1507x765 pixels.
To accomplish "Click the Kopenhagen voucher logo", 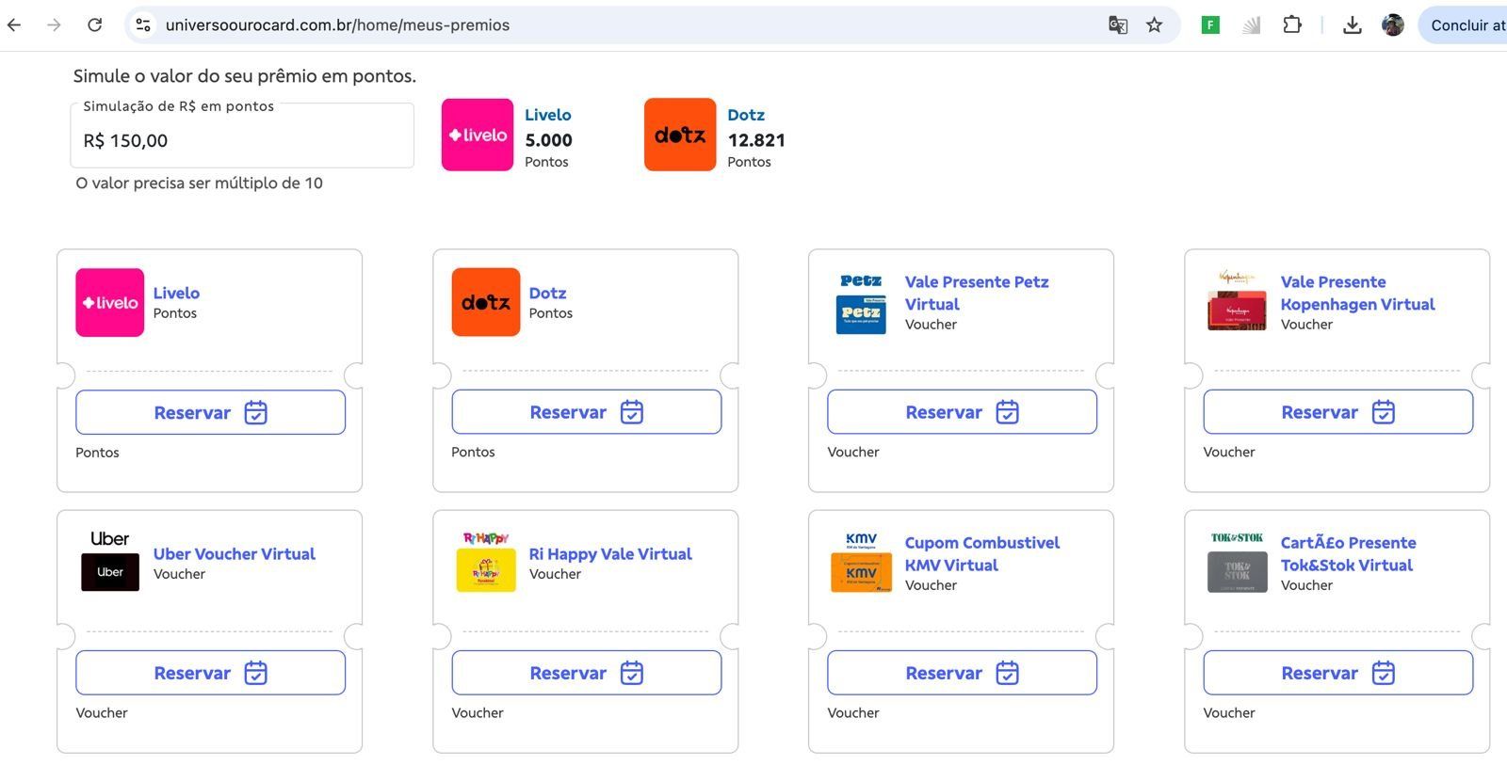I will tap(1237, 301).
